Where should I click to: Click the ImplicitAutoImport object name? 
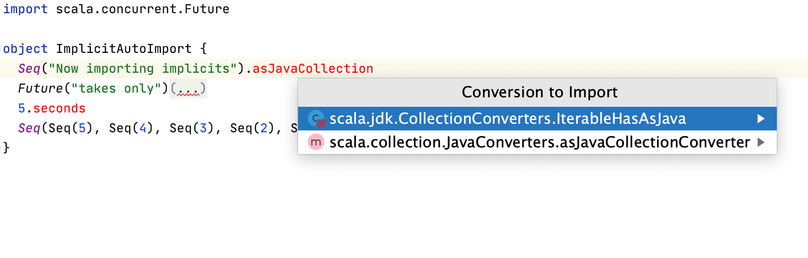[x=124, y=49]
